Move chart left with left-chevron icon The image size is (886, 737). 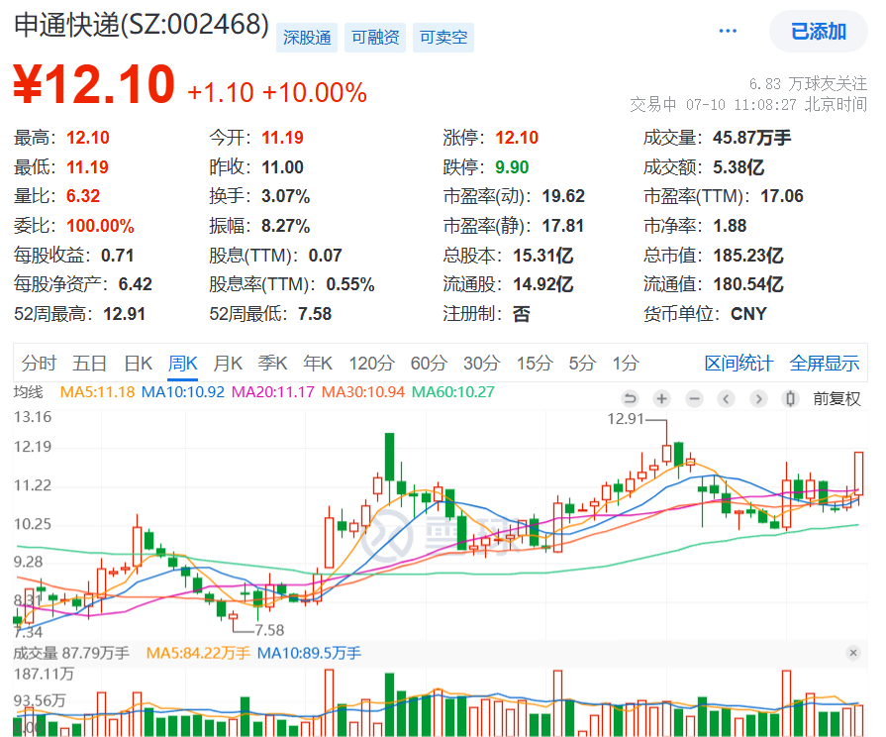[726, 399]
